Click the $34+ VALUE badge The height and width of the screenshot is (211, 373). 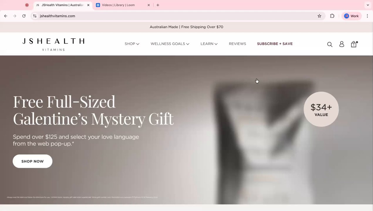tap(321, 109)
